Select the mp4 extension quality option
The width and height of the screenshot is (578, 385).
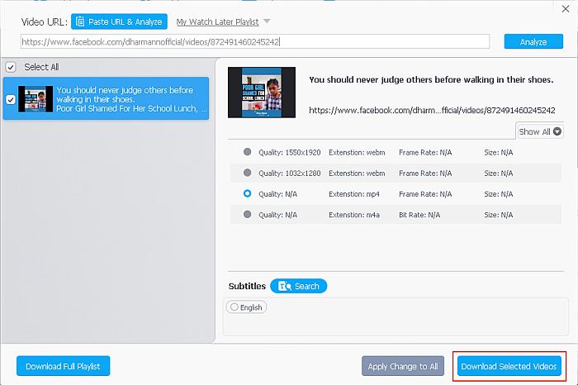click(248, 193)
